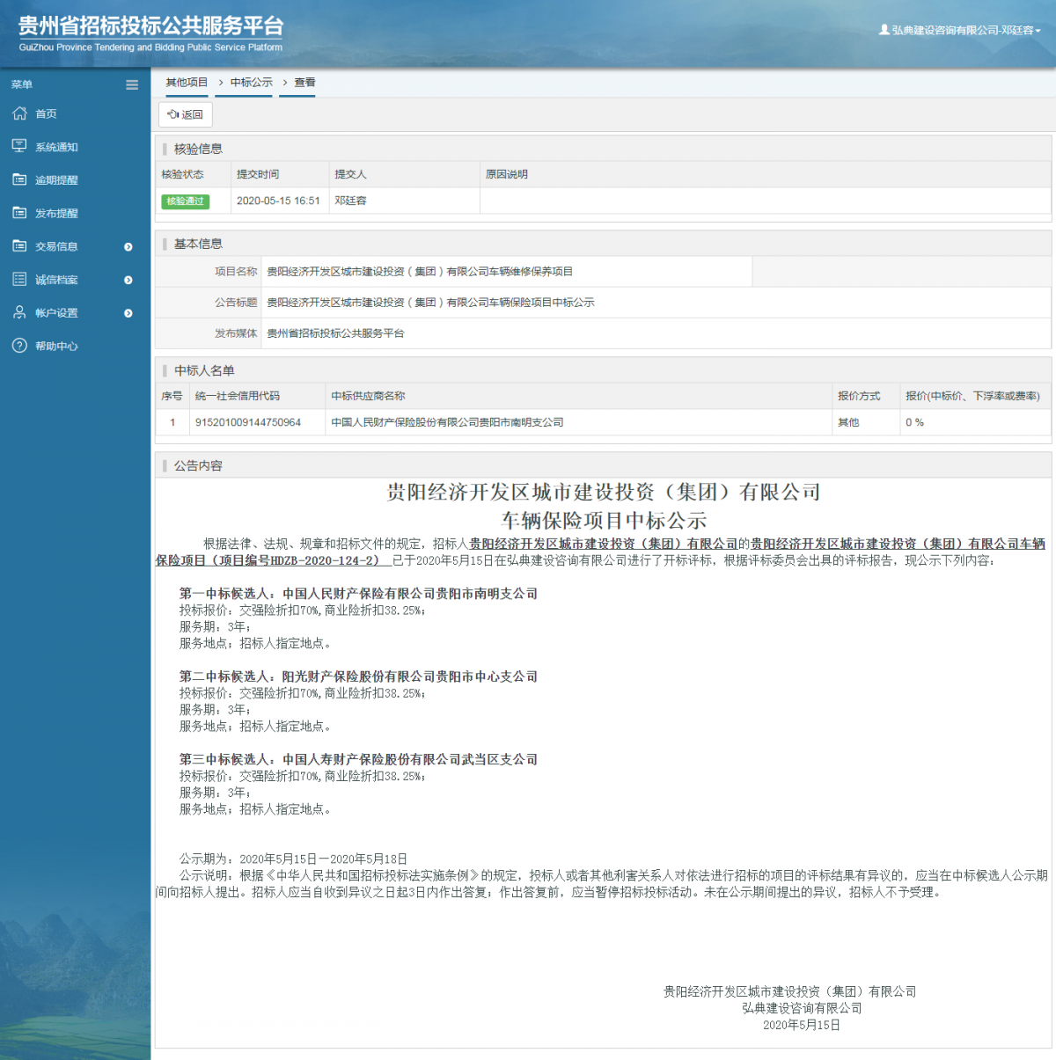This screenshot has width=1056, height=1060.
Task: Click the 中标公示 breadcrumb
Action: [x=252, y=83]
